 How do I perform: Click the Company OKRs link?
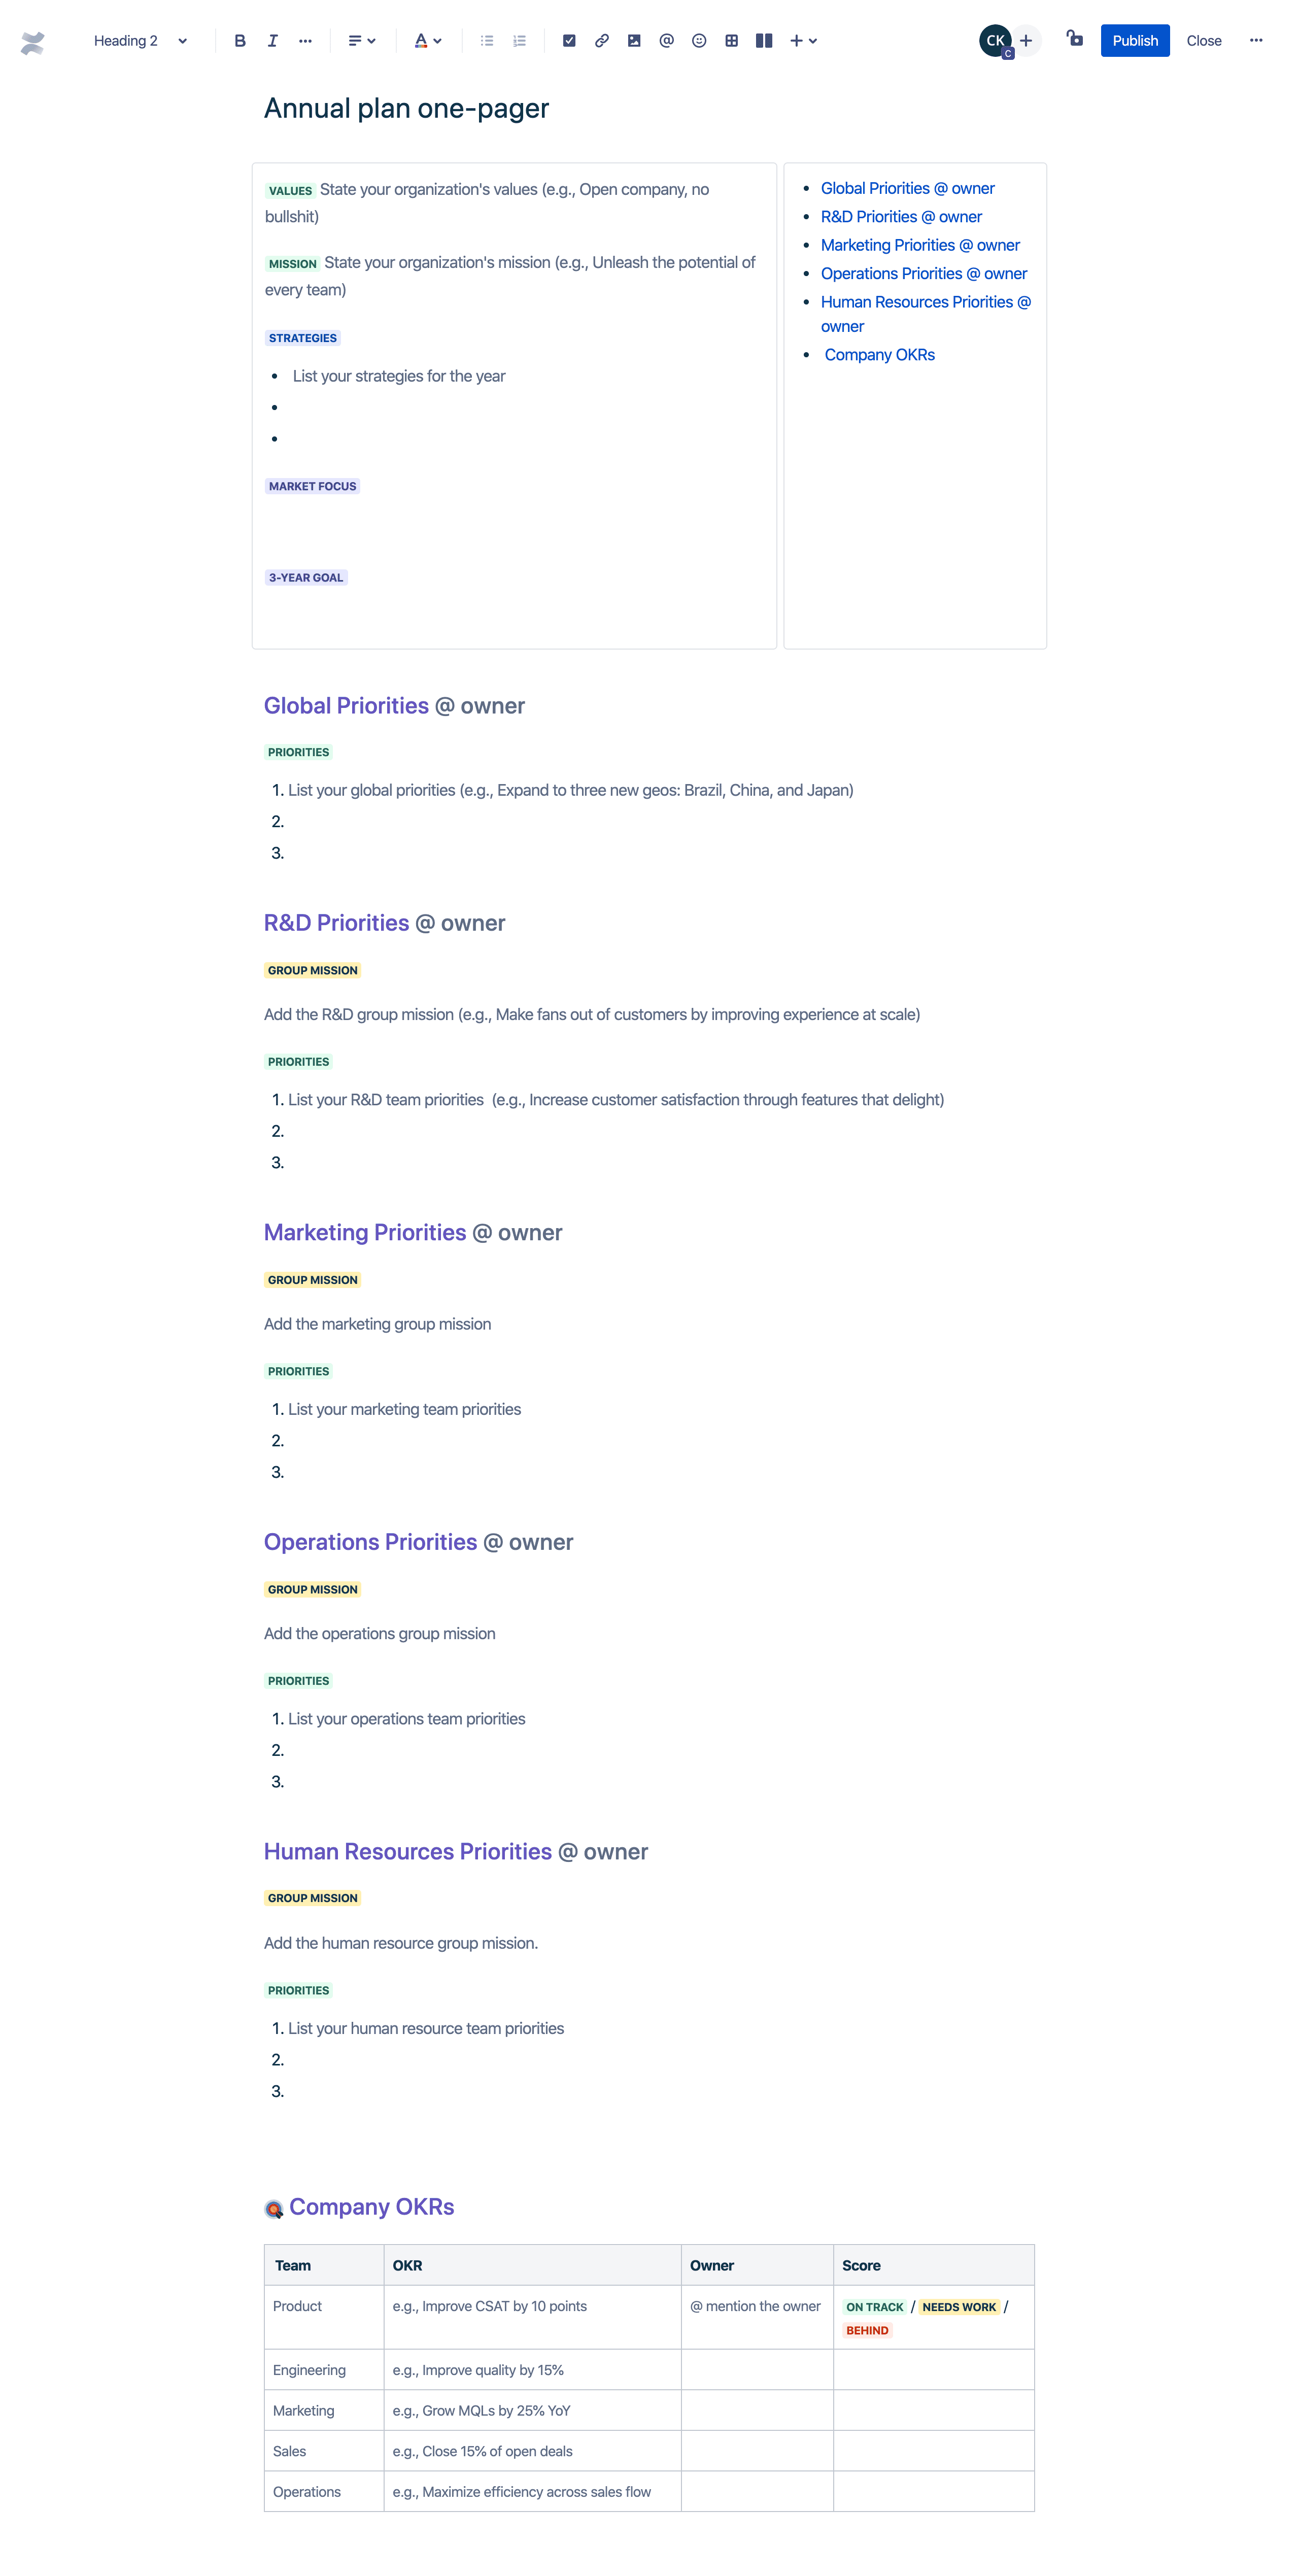click(x=880, y=355)
